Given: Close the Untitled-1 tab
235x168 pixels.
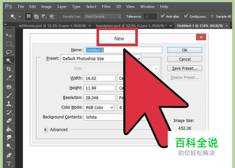Looking at the screenshot, I should 227,25.
